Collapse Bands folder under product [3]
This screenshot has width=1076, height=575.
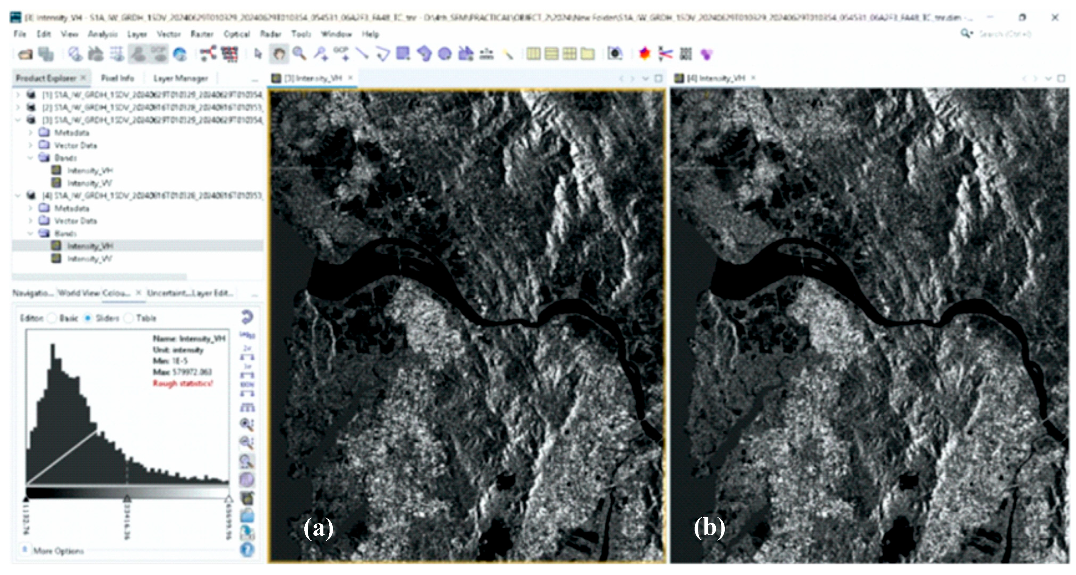31,158
